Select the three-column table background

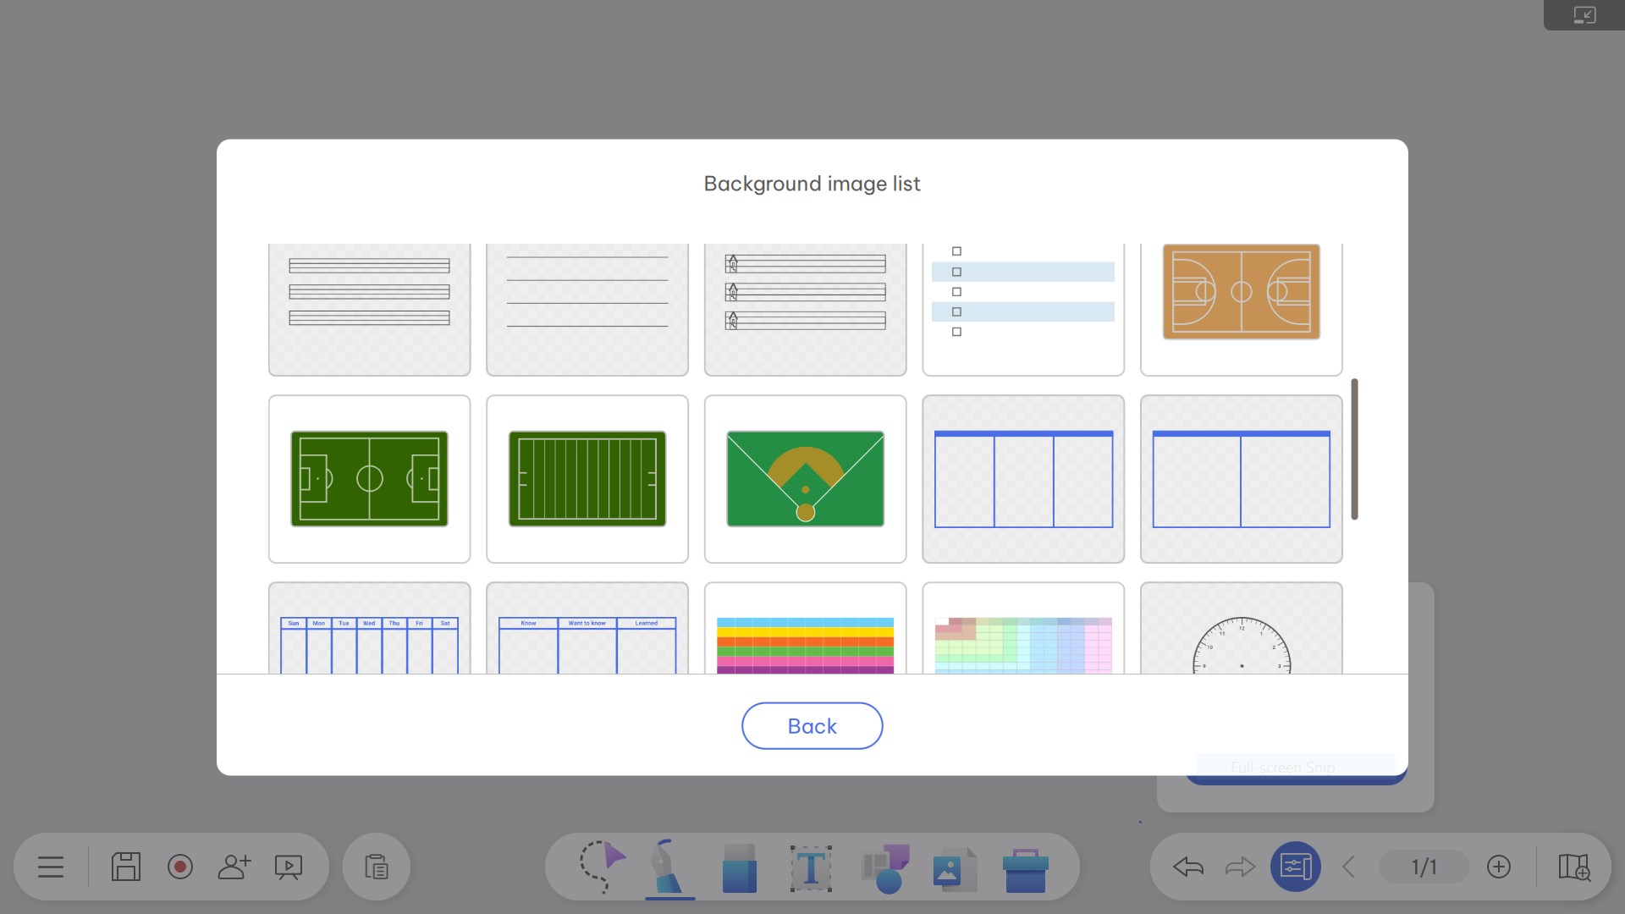[x=1022, y=479]
